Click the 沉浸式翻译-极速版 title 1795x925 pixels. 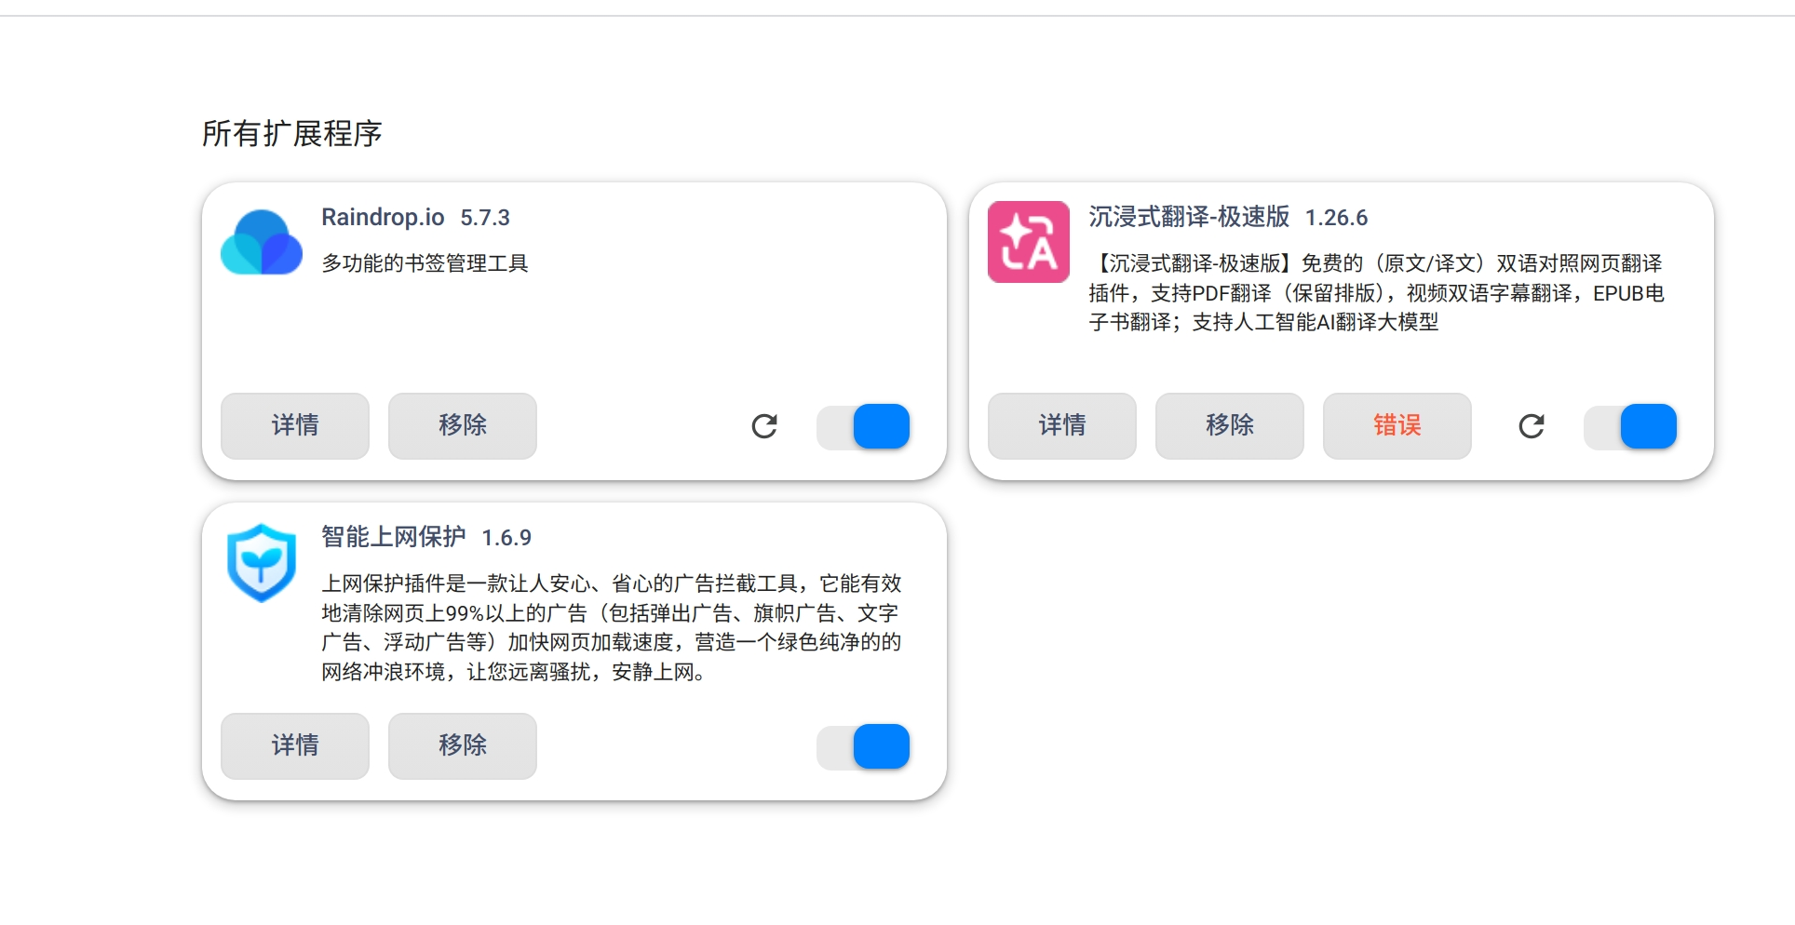[1189, 218]
